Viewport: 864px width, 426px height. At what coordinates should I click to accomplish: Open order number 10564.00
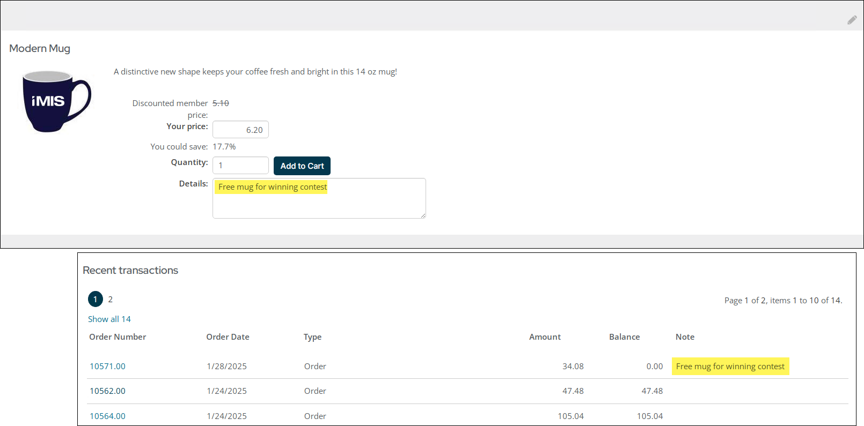[107, 416]
